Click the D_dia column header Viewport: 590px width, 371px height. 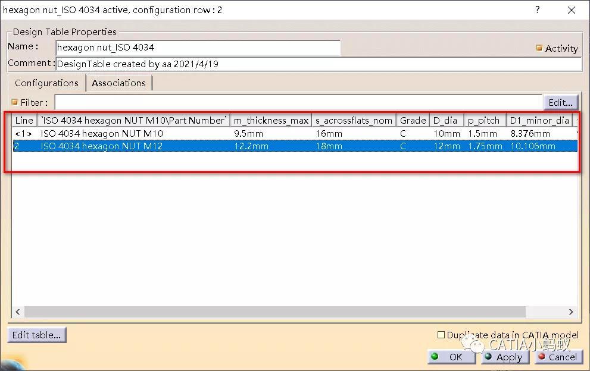[447, 120]
